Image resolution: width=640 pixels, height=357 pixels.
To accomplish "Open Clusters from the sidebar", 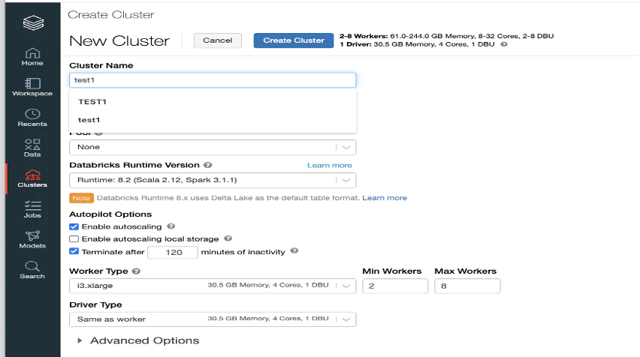I will 32,179.
